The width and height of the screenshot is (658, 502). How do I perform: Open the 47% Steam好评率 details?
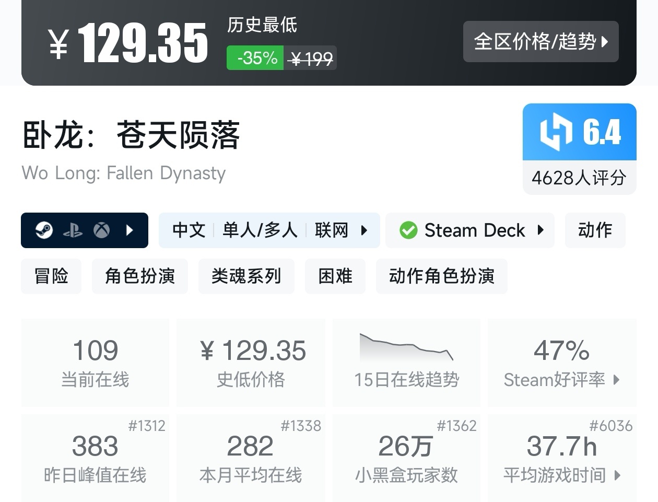click(562, 362)
